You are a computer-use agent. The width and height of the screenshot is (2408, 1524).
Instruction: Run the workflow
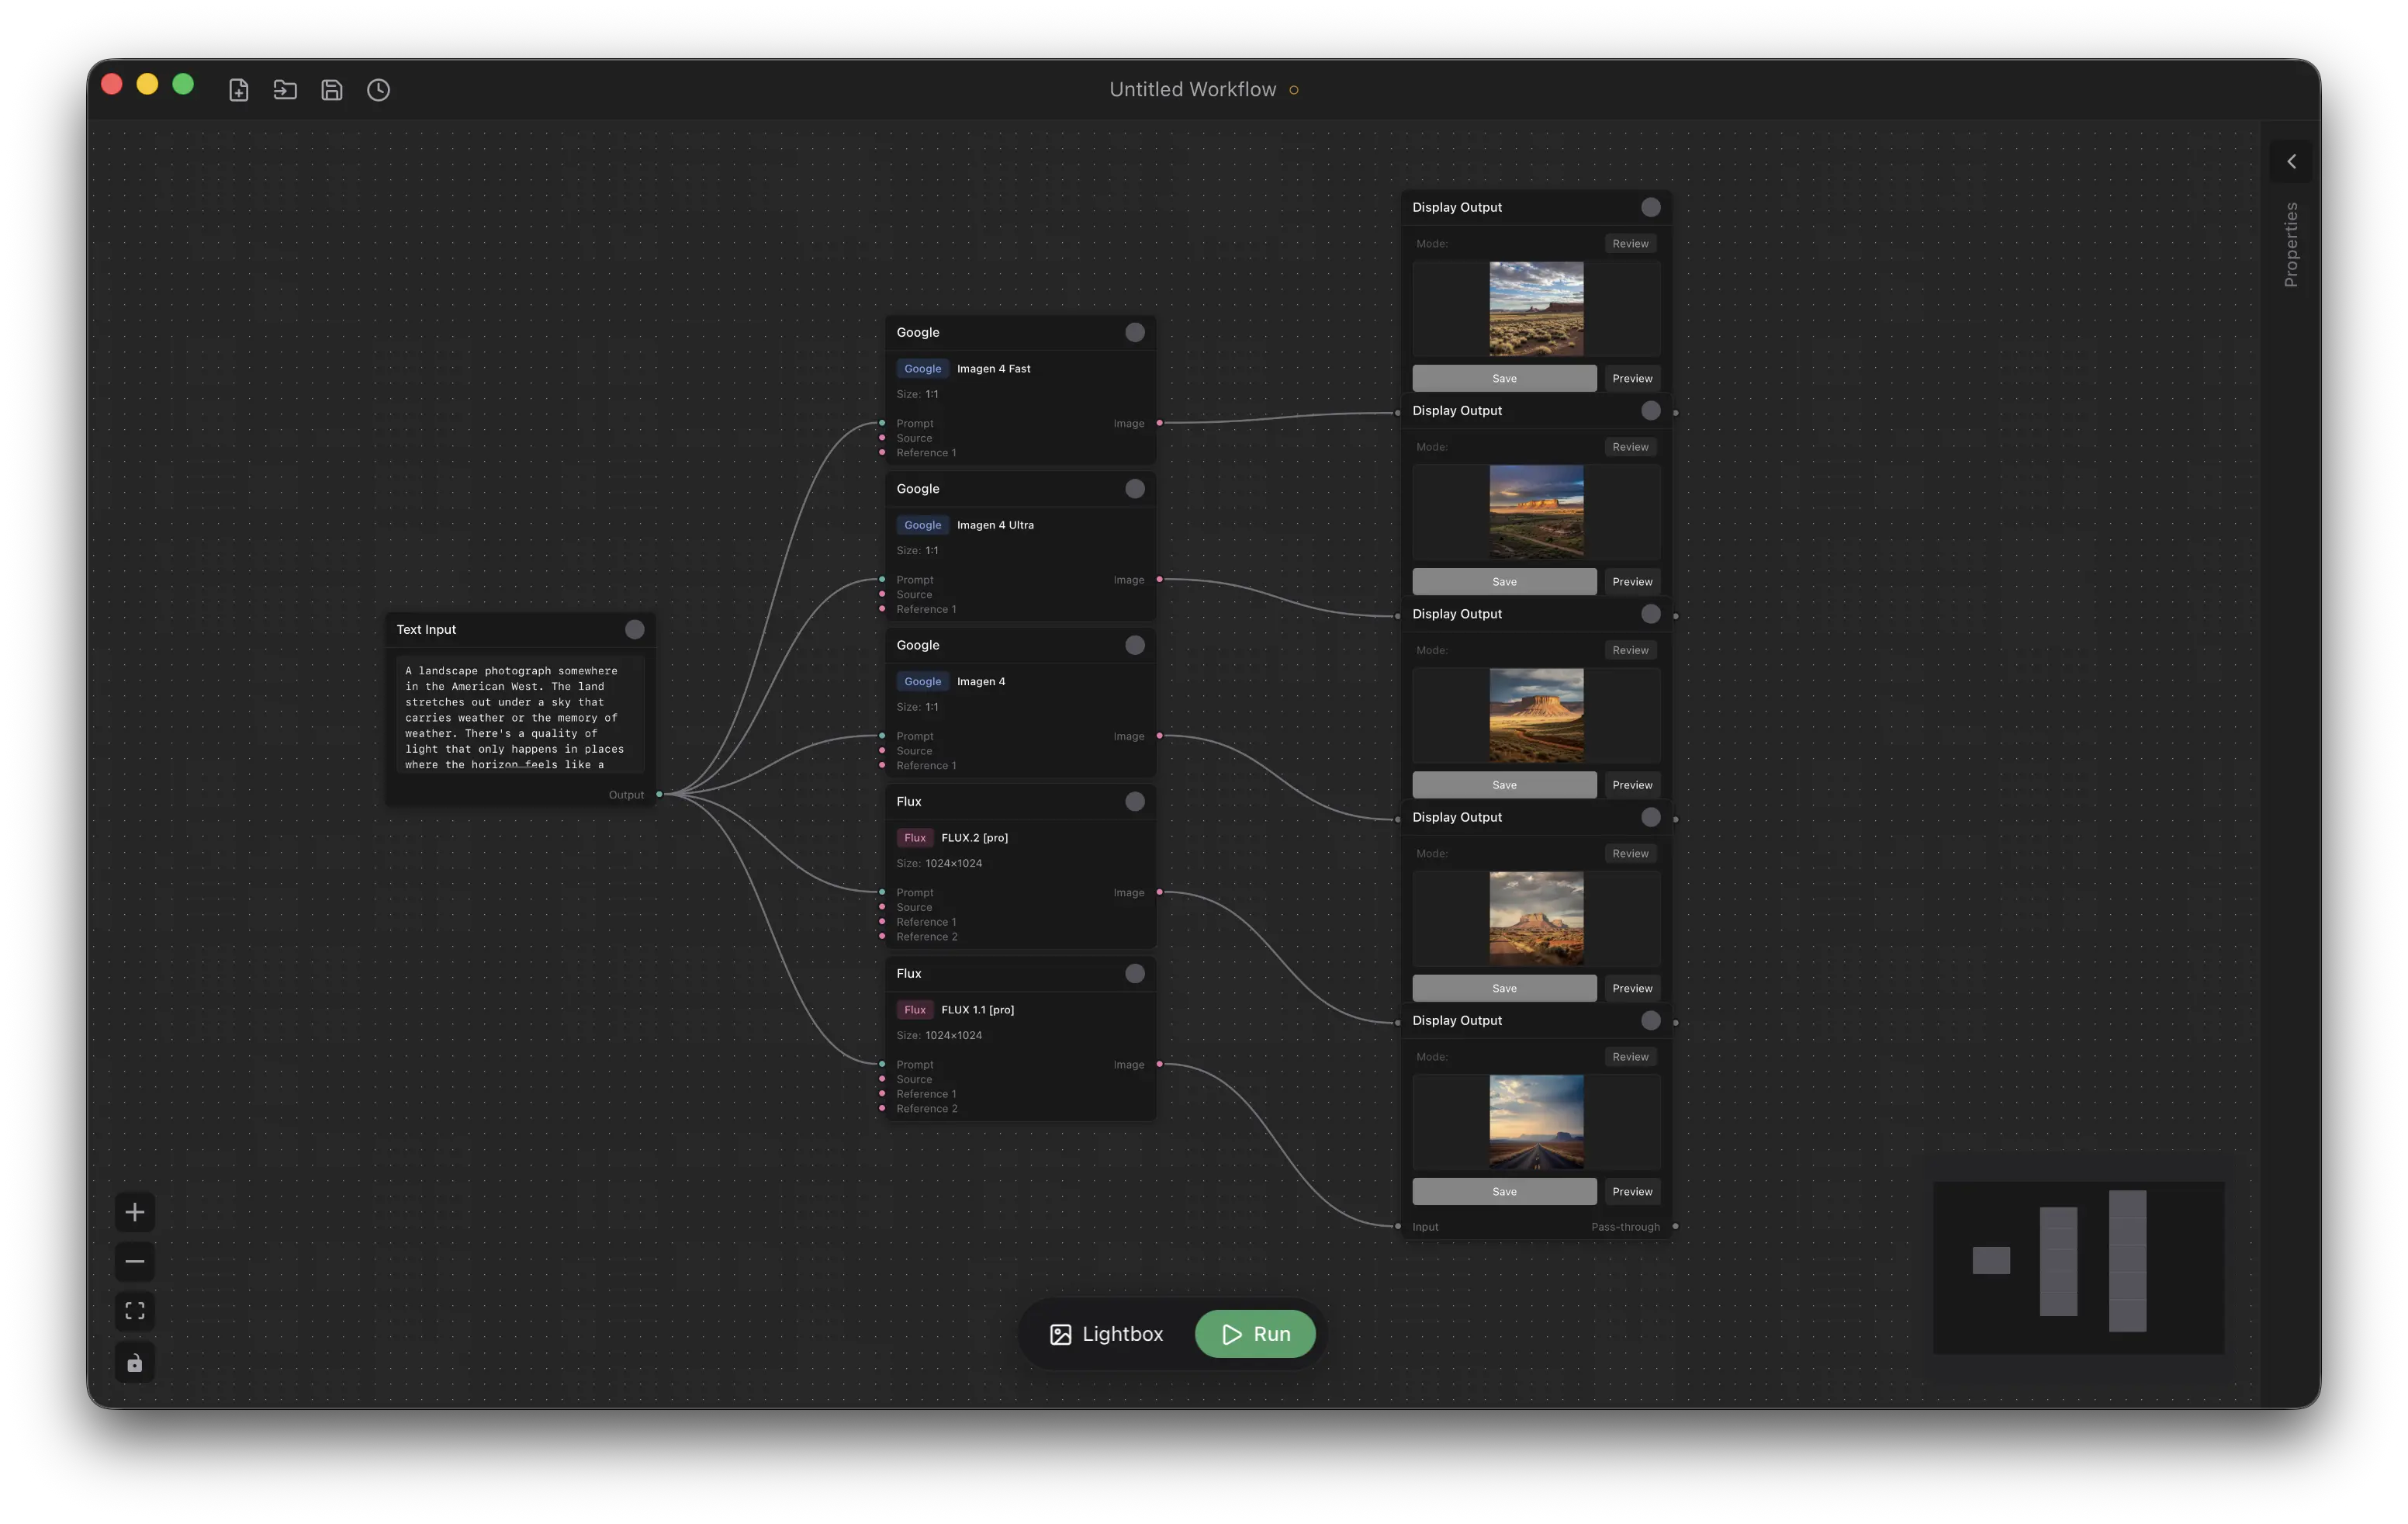(1255, 1334)
